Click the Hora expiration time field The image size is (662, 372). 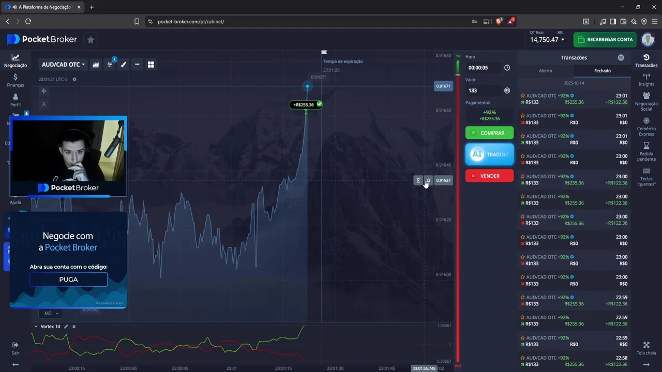485,68
